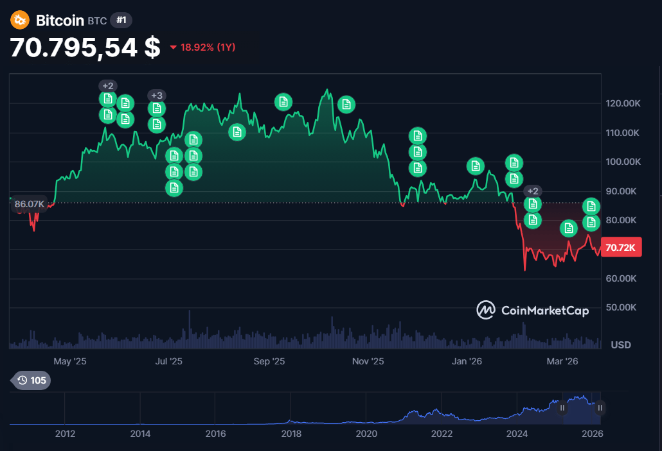The height and width of the screenshot is (451, 662).
Task: Open the news marker right of October peak
Action: click(346, 105)
